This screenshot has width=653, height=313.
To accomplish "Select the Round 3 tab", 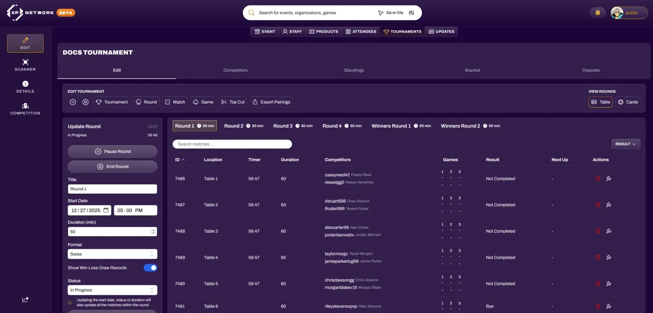I will pos(293,126).
